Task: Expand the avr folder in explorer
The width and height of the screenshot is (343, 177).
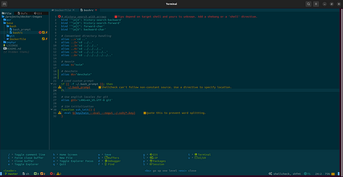Action: coord(7,20)
